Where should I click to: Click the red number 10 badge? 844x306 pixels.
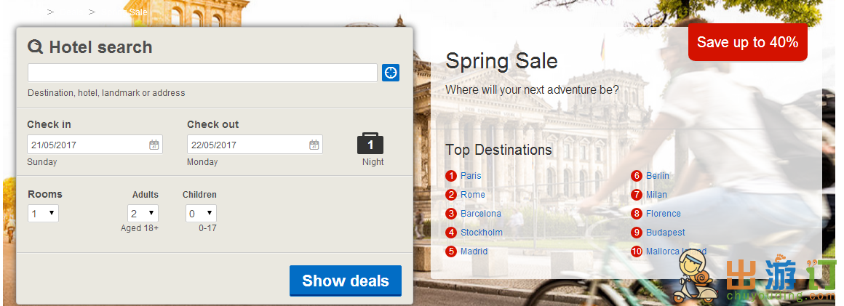637,251
